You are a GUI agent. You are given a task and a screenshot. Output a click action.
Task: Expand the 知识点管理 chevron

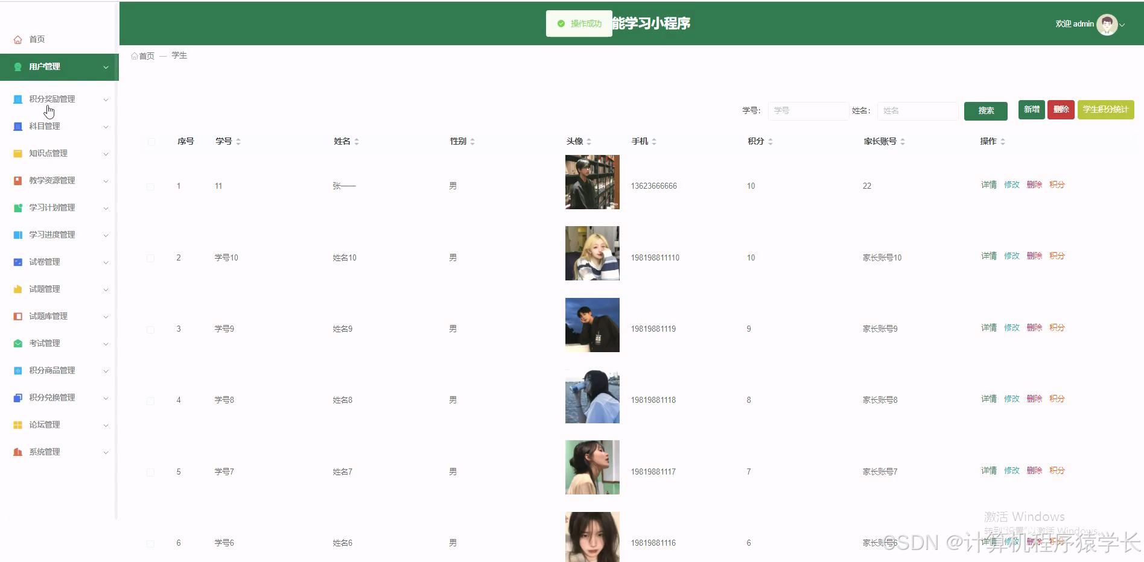point(106,154)
